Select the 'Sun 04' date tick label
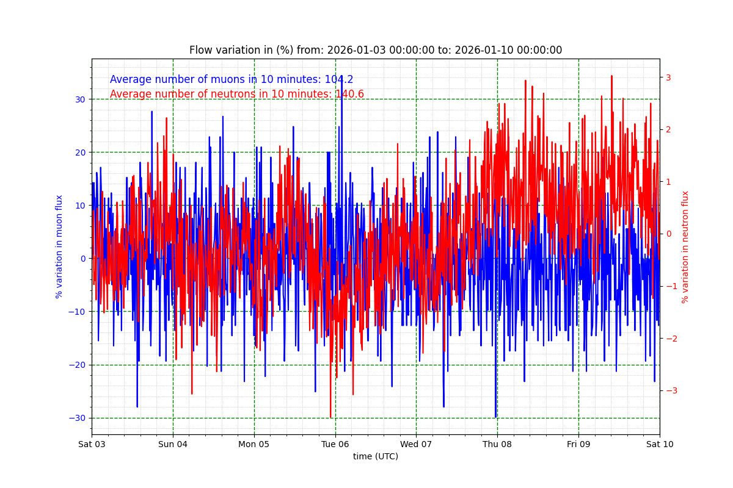The height and width of the screenshot is (488, 733). pos(173,444)
